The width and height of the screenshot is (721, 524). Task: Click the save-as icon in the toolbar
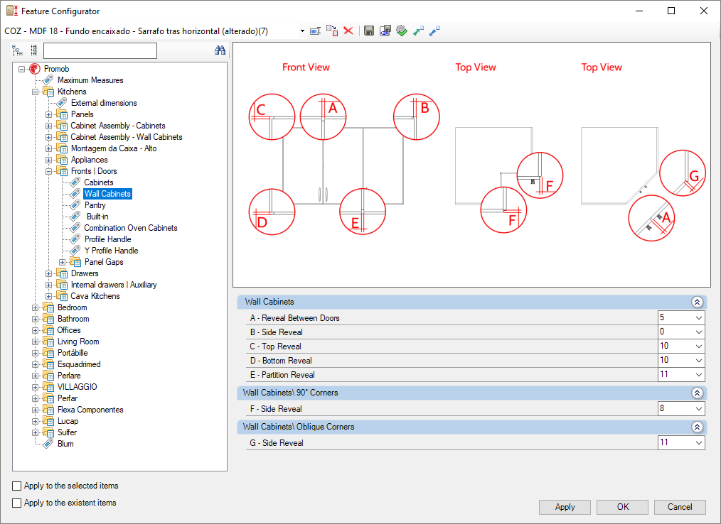(385, 31)
